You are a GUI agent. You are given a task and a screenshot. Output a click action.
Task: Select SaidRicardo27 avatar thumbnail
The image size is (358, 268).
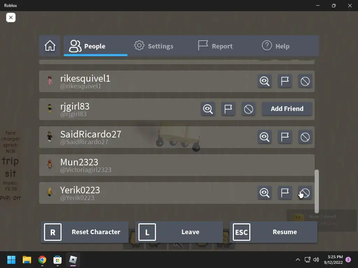50,137
